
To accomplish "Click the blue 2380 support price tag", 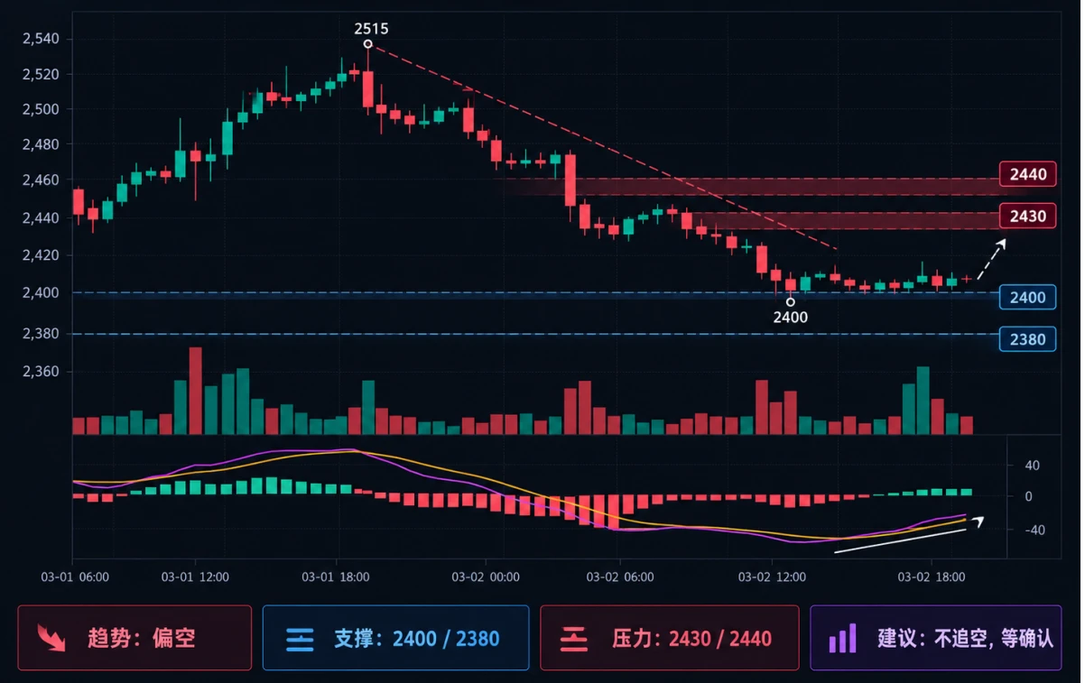I will tap(1027, 339).
